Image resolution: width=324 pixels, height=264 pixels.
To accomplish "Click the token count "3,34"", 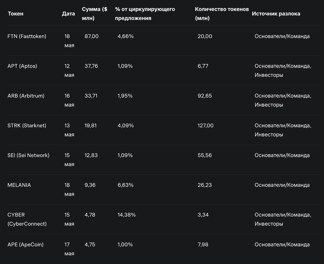I will click(x=203, y=214).
